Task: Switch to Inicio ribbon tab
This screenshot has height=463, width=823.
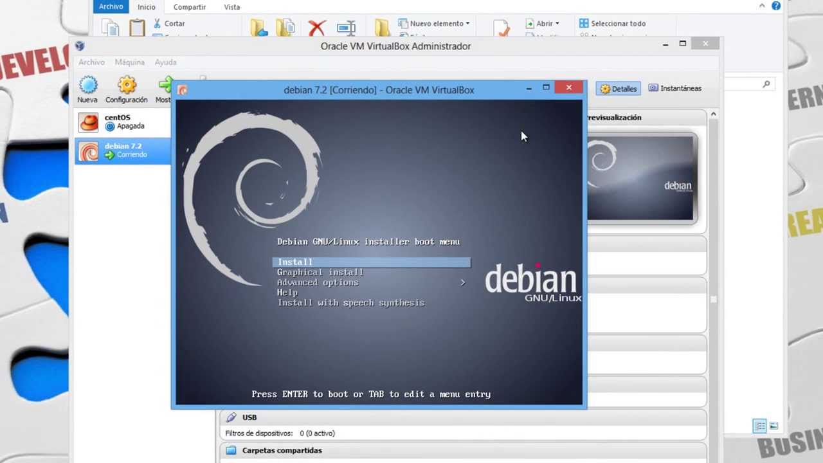Action: 146,7
